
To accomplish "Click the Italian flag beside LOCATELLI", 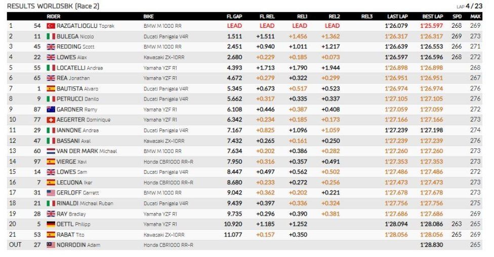I will point(51,68).
